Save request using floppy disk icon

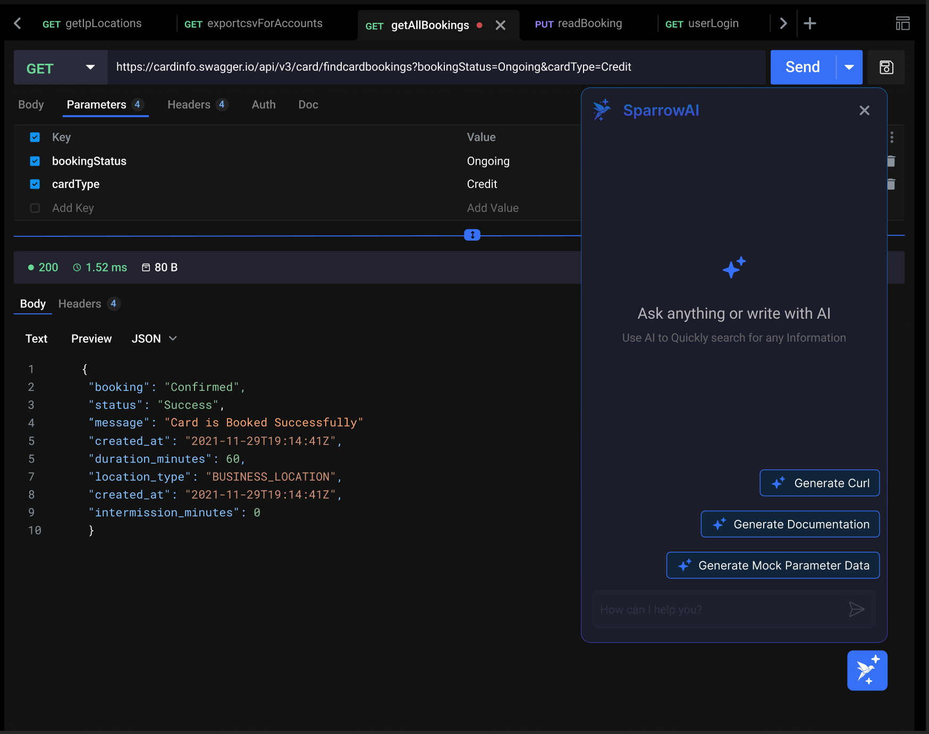[886, 67]
